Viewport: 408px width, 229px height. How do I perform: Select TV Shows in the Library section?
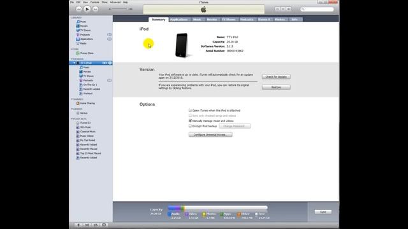tap(84, 31)
